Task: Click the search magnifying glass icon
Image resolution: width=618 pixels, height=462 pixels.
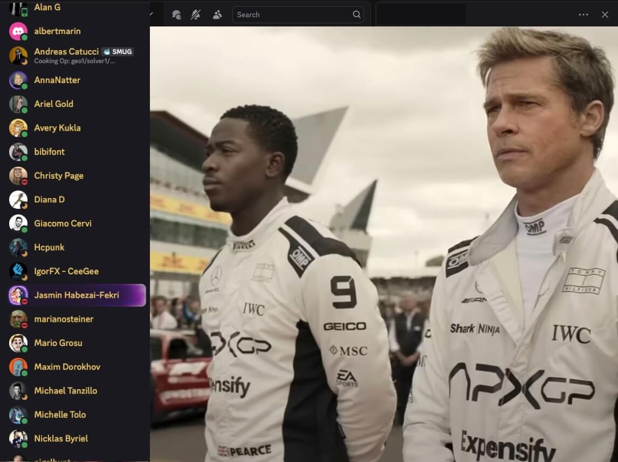Action: (x=356, y=15)
